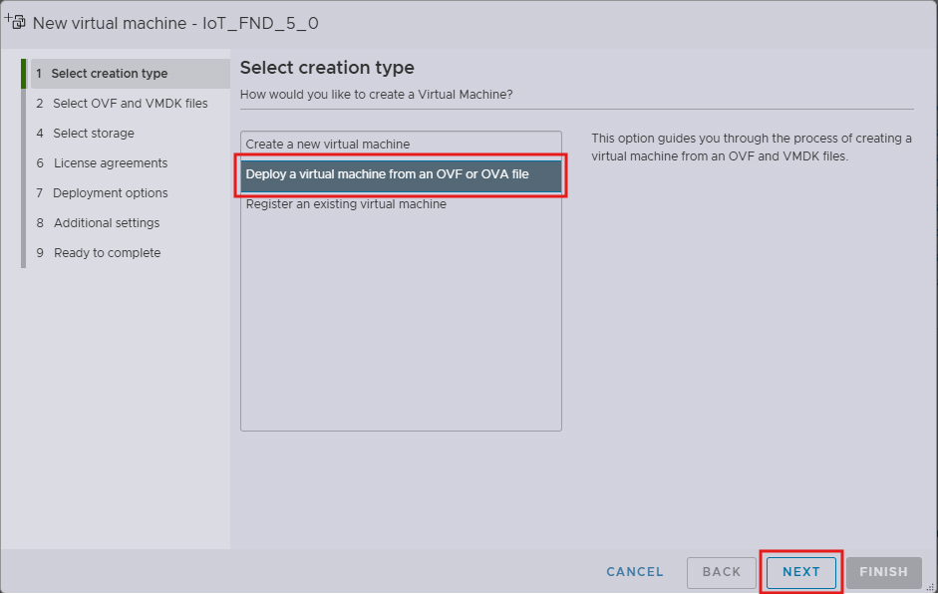Proceed with the Next button
This screenshot has width=938, height=594.
pos(801,572)
